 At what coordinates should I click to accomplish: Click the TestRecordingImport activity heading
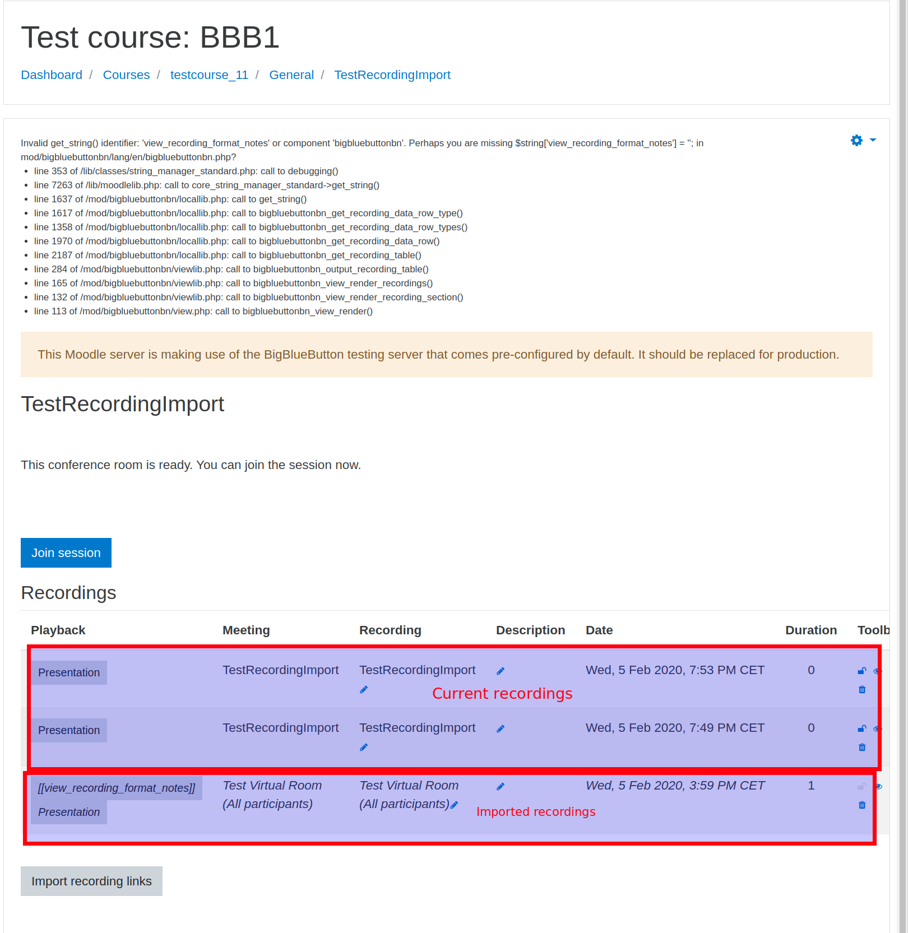pos(122,404)
